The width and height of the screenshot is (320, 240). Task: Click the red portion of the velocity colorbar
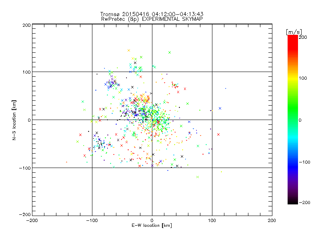coord(293,42)
